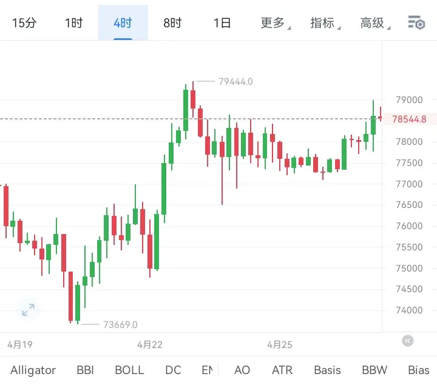Click the current price label 78544.8
437x388 pixels.
tap(409, 119)
